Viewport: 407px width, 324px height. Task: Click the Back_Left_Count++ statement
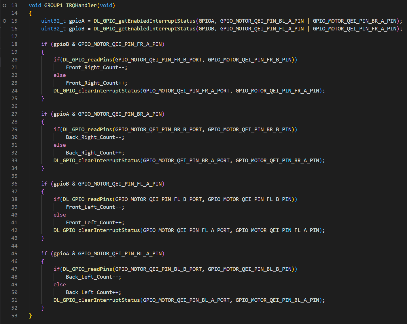pyautogui.click(x=94, y=292)
